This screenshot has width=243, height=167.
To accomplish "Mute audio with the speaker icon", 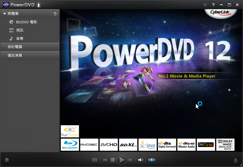I will coord(140,160).
